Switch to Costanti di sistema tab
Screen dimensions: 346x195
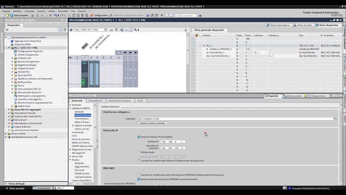coord(119,101)
